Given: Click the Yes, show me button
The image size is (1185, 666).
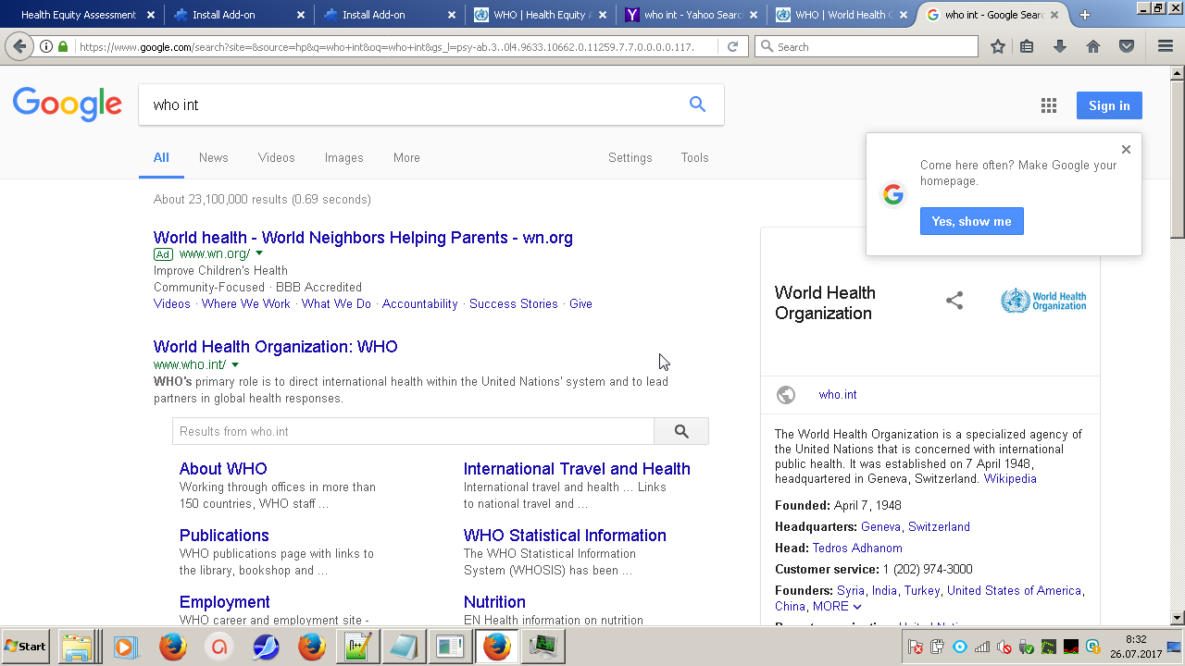Looking at the screenshot, I should click(x=971, y=221).
